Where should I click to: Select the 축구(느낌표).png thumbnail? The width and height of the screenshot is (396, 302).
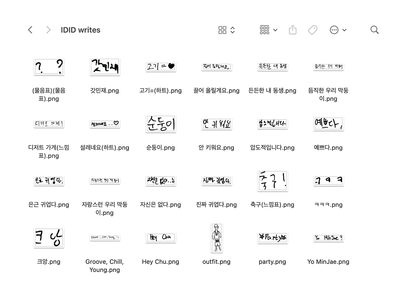tap(272, 181)
